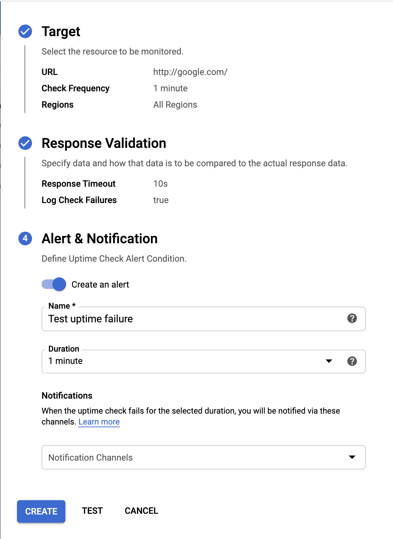This screenshot has width=393, height=539.
Task: Click the step 4 number circle
Action: 25,238
